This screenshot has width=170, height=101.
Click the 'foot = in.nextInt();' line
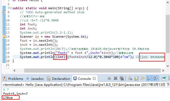(39, 41)
